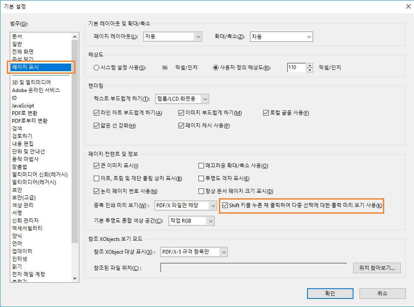This screenshot has height=307, width=414.
Task: Select the 문서 category in the sidebar list
Action: (x=17, y=36)
